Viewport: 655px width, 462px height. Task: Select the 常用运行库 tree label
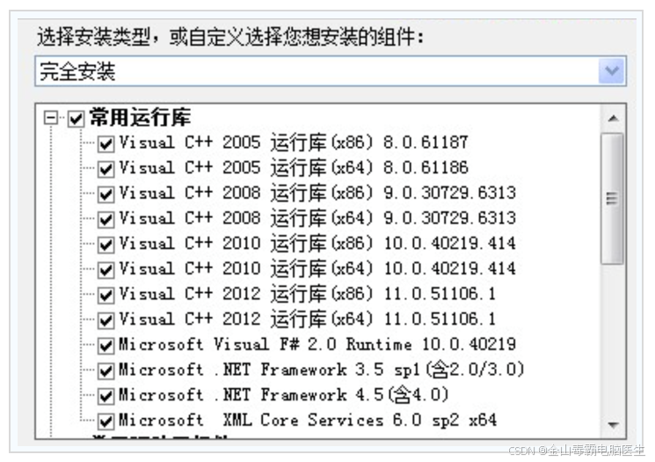coord(141,117)
